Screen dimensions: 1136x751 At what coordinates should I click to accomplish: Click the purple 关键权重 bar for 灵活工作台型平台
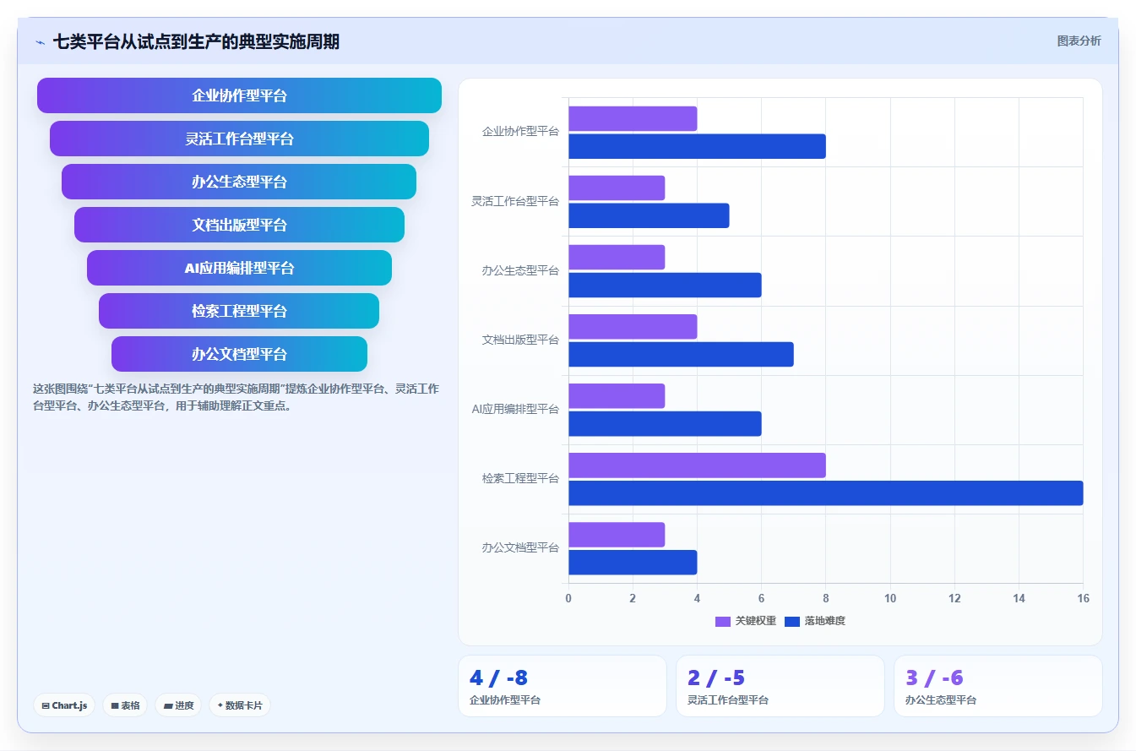[617, 188]
